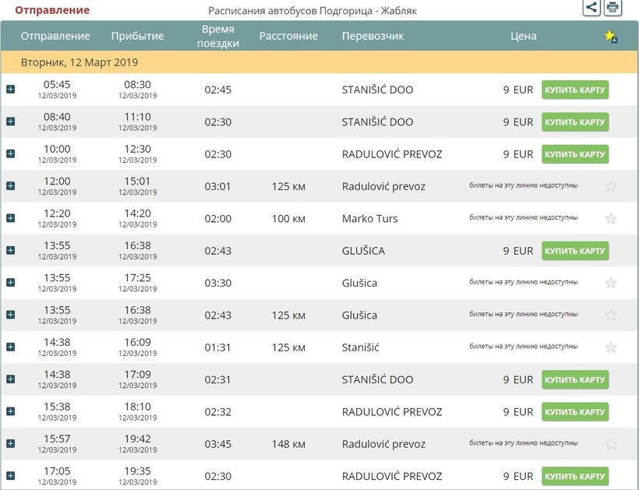Screen dimensions: 639x490
Task: Sort by Отправление column header
Action: point(55,37)
